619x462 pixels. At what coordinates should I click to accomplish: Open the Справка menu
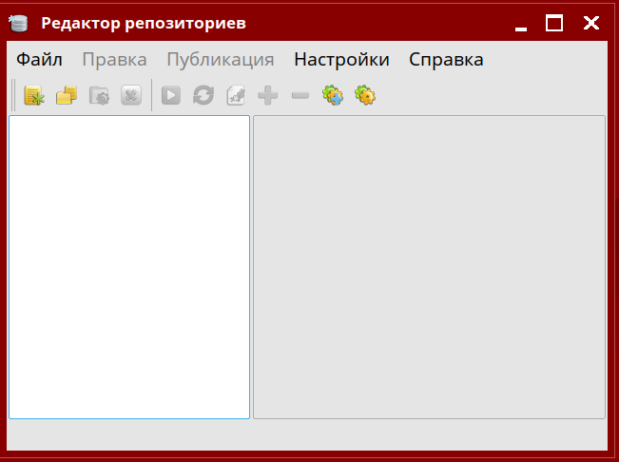(x=446, y=60)
